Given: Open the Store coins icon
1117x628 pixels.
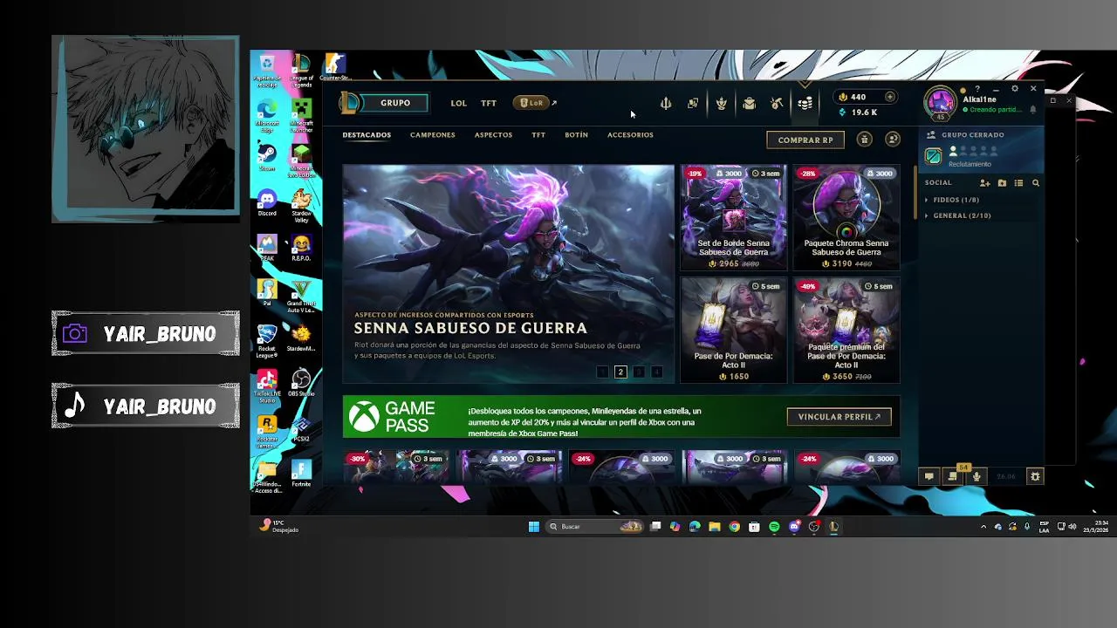Looking at the screenshot, I should point(805,103).
